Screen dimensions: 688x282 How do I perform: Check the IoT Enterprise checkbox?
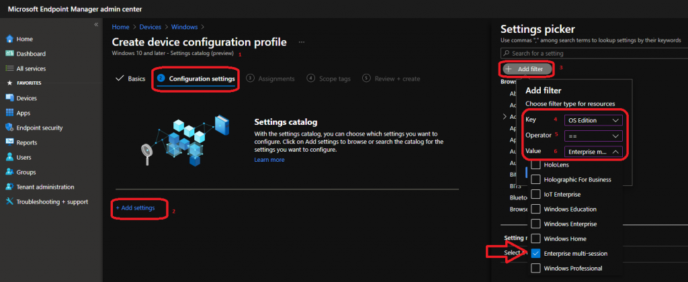(535, 194)
